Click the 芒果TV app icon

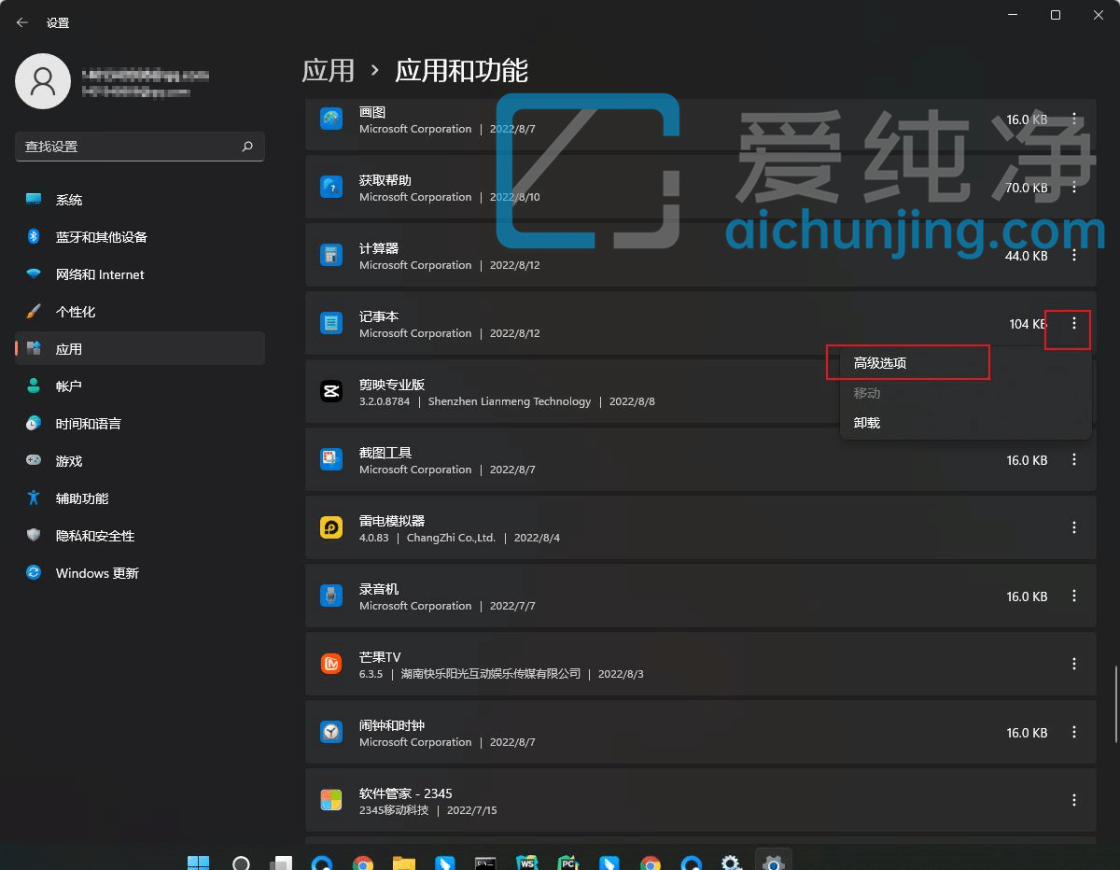[331, 664]
